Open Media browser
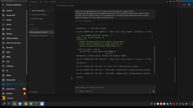This screenshot has height=108, width=193. tap(14, 57)
